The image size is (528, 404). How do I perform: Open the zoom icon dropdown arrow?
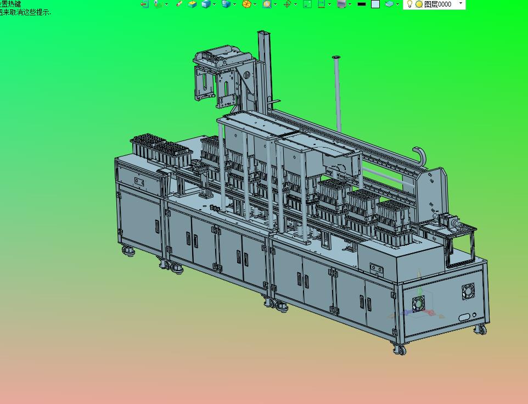[x=275, y=4]
